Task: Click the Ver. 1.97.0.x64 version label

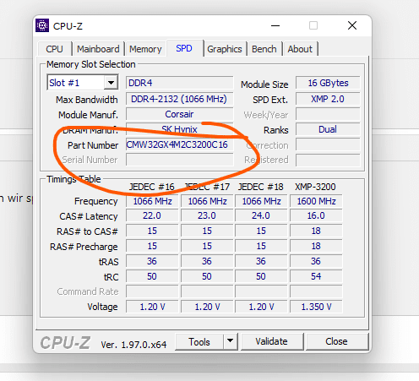Action: coord(133,345)
